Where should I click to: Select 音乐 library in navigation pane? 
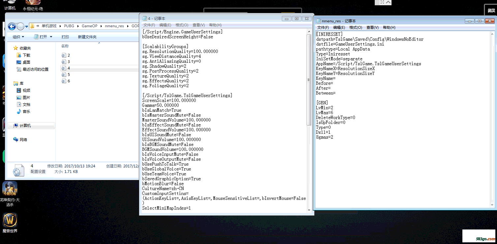point(26,112)
